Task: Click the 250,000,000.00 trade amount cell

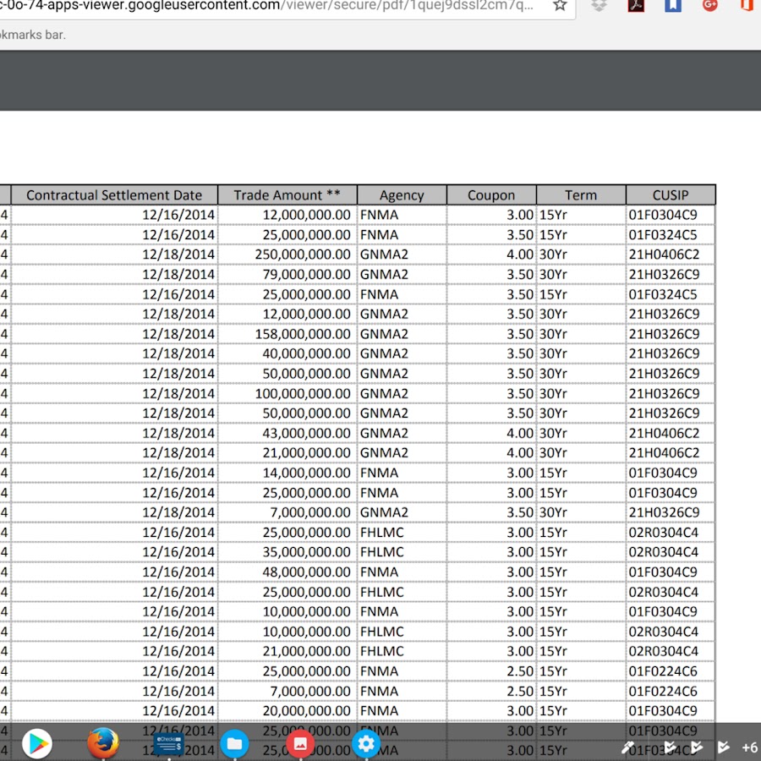Action: (303, 255)
